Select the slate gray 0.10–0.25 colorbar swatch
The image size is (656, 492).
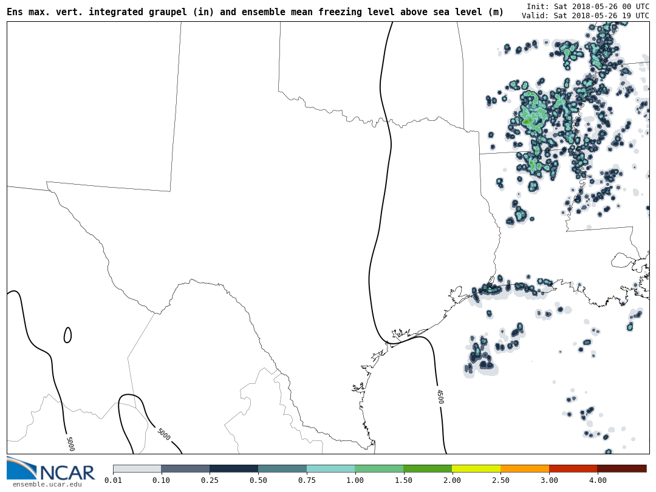pos(185,469)
